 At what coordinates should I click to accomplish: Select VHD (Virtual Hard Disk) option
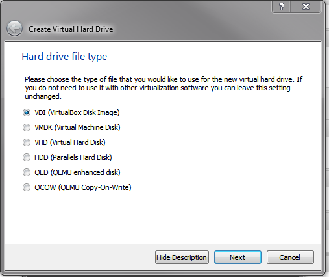click(x=64, y=142)
